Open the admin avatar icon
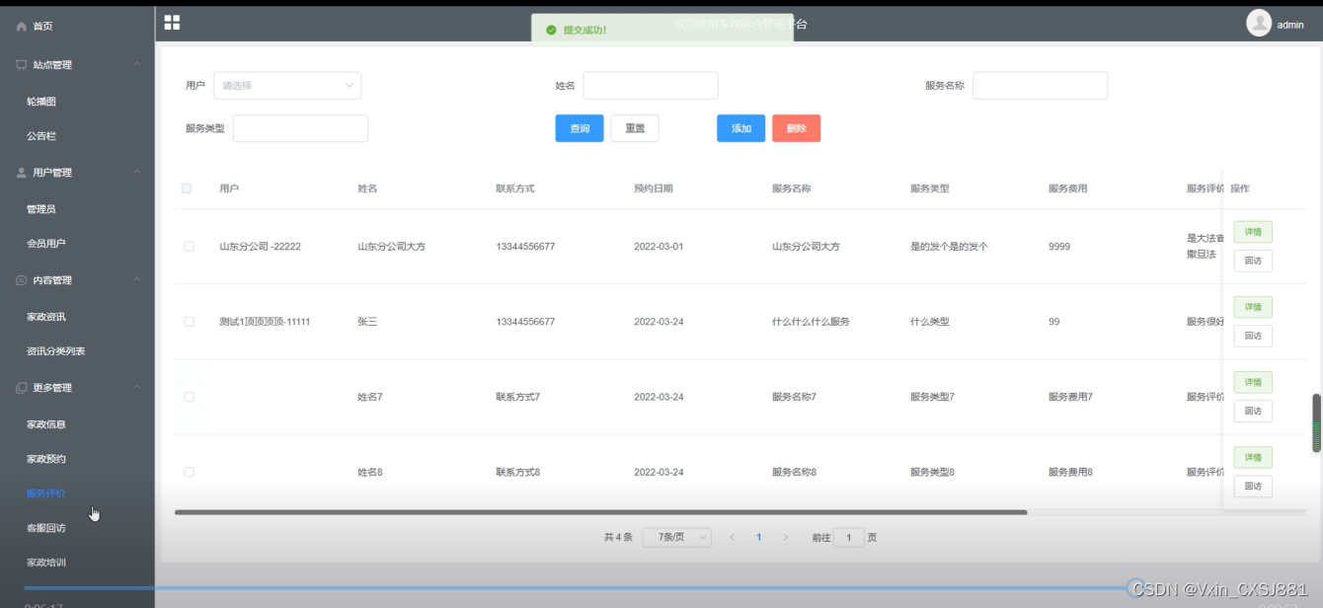This screenshot has width=1323, height=608. pos(1259,24)
